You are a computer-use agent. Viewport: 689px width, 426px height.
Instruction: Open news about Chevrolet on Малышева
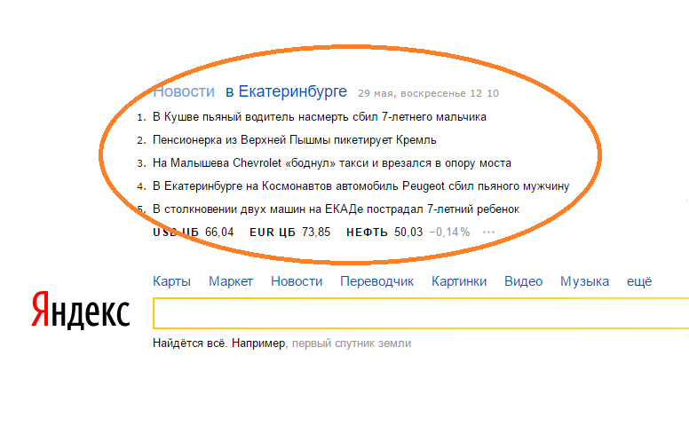pos(332,163)
